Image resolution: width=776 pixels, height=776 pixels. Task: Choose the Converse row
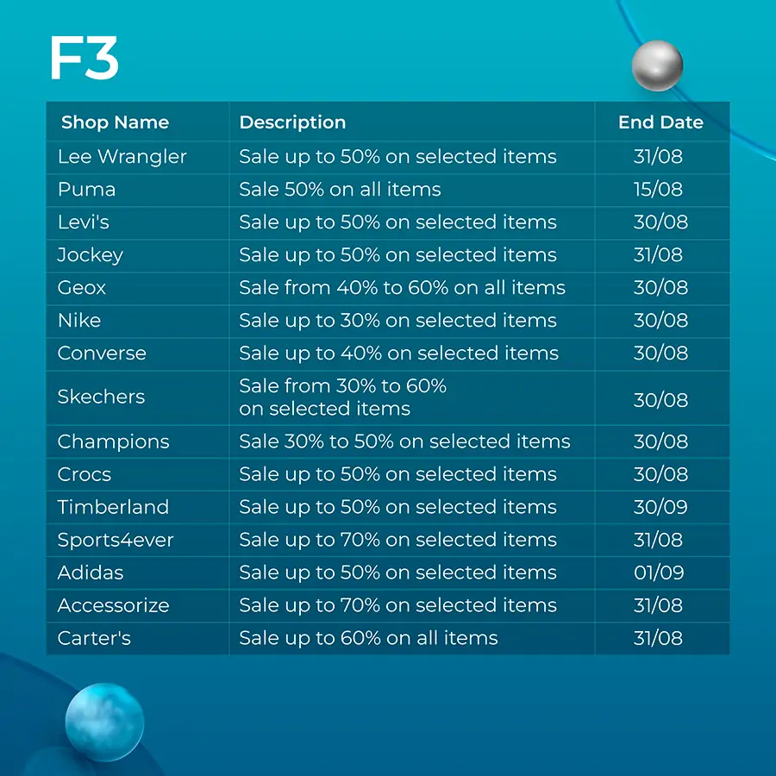(387, 354)
